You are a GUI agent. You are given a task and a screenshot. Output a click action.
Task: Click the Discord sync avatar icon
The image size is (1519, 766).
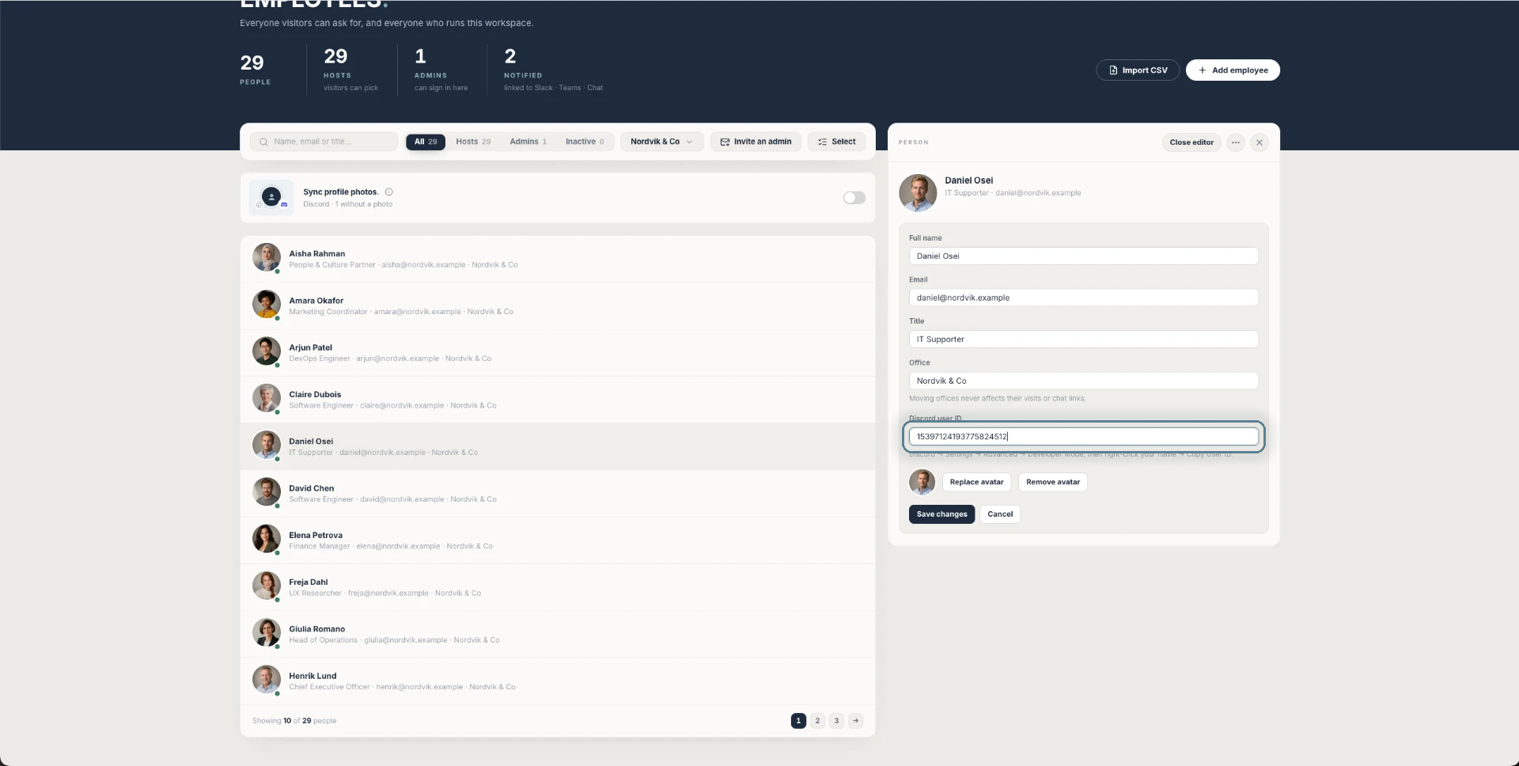click(271, 197)
